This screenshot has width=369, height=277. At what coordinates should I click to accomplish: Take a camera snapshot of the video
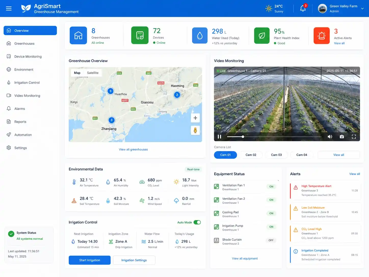(342, 137)
